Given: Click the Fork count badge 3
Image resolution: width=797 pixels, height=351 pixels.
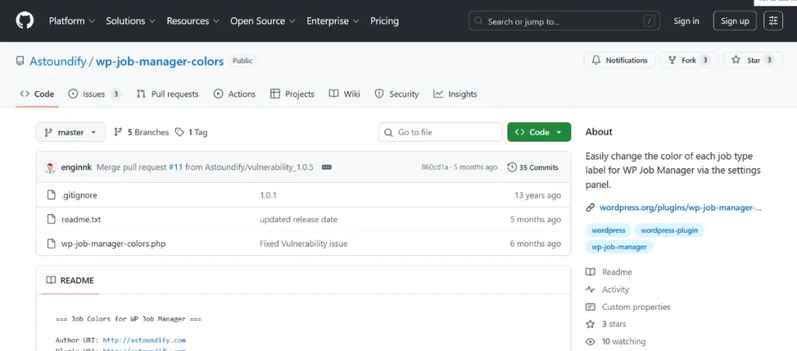Looking at the screenshot, I should click(705, 60).
